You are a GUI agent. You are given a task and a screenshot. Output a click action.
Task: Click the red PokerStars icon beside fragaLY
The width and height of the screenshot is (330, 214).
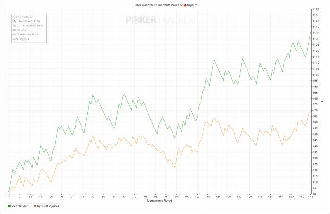(185, 5)
